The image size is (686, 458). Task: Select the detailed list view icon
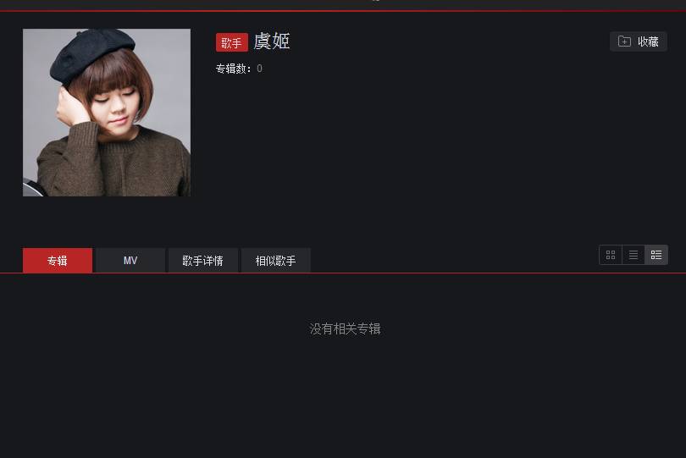[x=656, y=255]
